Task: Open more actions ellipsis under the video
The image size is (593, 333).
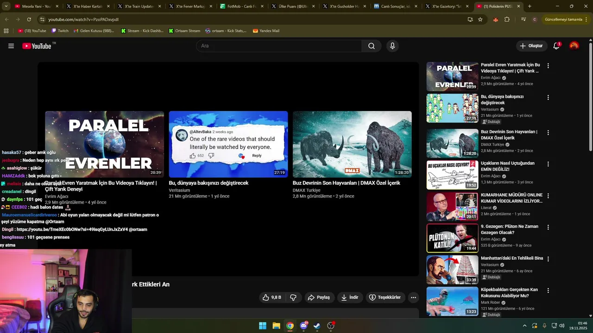Action: pos(414,297)
